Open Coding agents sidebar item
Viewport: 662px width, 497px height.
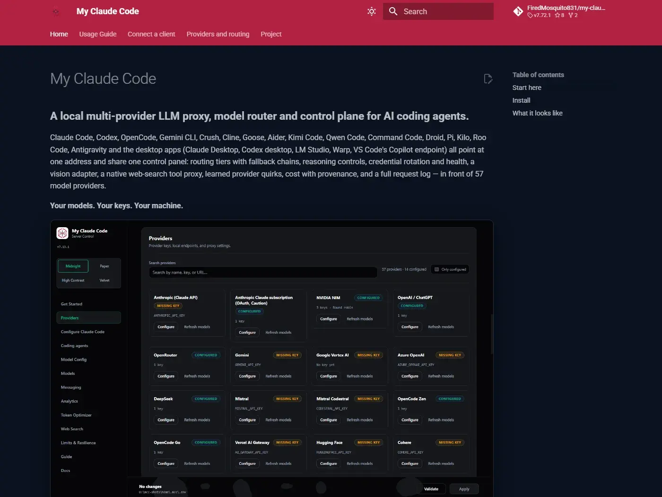(x=88, y=346)
